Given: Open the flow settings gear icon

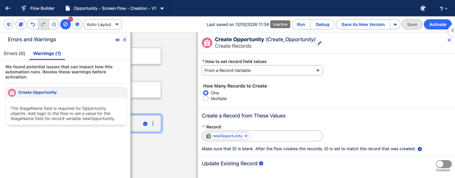Looking at the screenshot, I should (x=77, y=24).
